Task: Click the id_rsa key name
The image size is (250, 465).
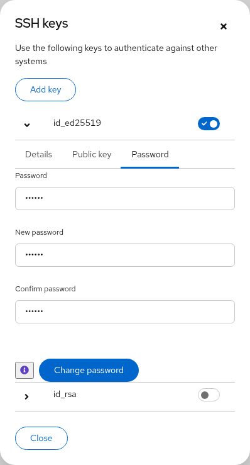Action: coord(65,395)
